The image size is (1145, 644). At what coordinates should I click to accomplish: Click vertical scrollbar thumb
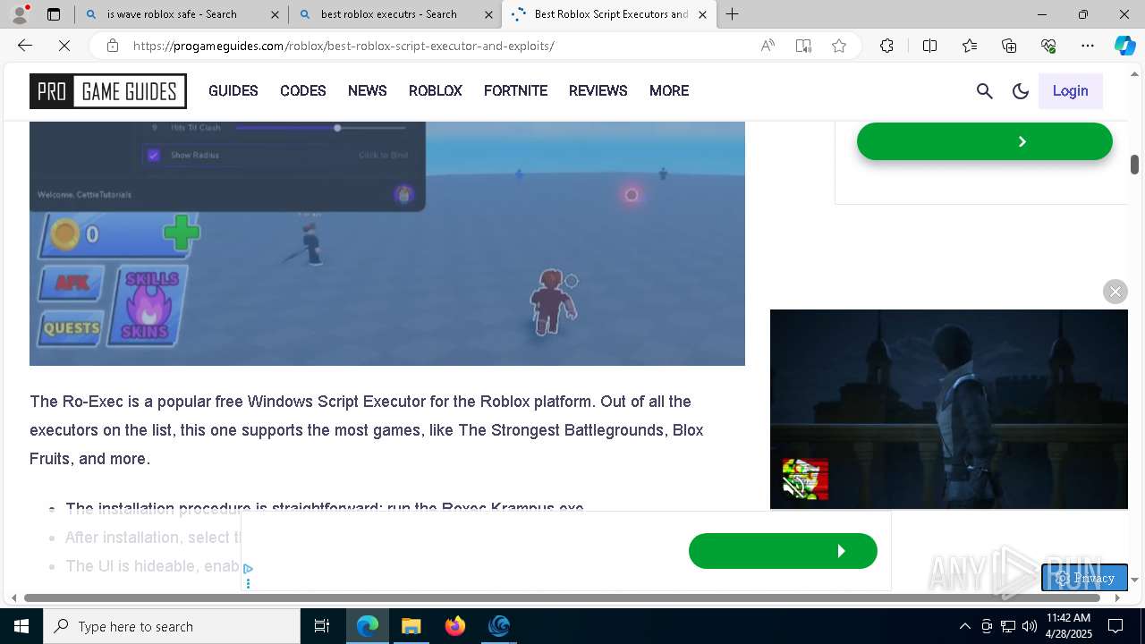click(x=1134, y=165)
